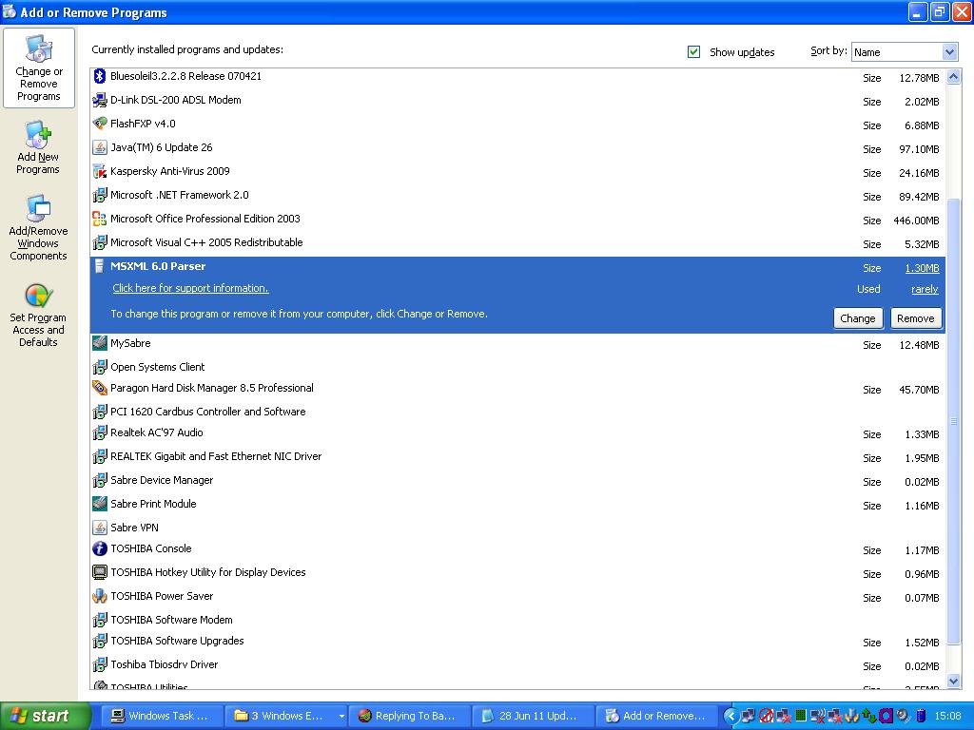Click the Add or Remove Programs title bar icon
The height and width of the screenshot is (730, 974).
(x=10, y=11)
